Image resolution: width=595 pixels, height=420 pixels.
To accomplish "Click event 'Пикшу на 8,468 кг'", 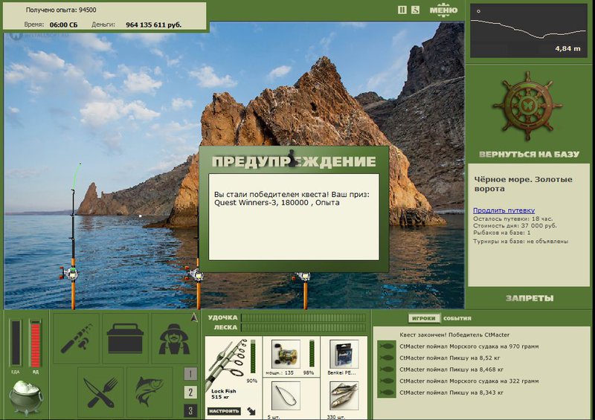I will point(451,369).
